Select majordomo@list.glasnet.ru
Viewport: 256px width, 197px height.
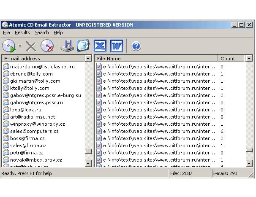[42, 67]
